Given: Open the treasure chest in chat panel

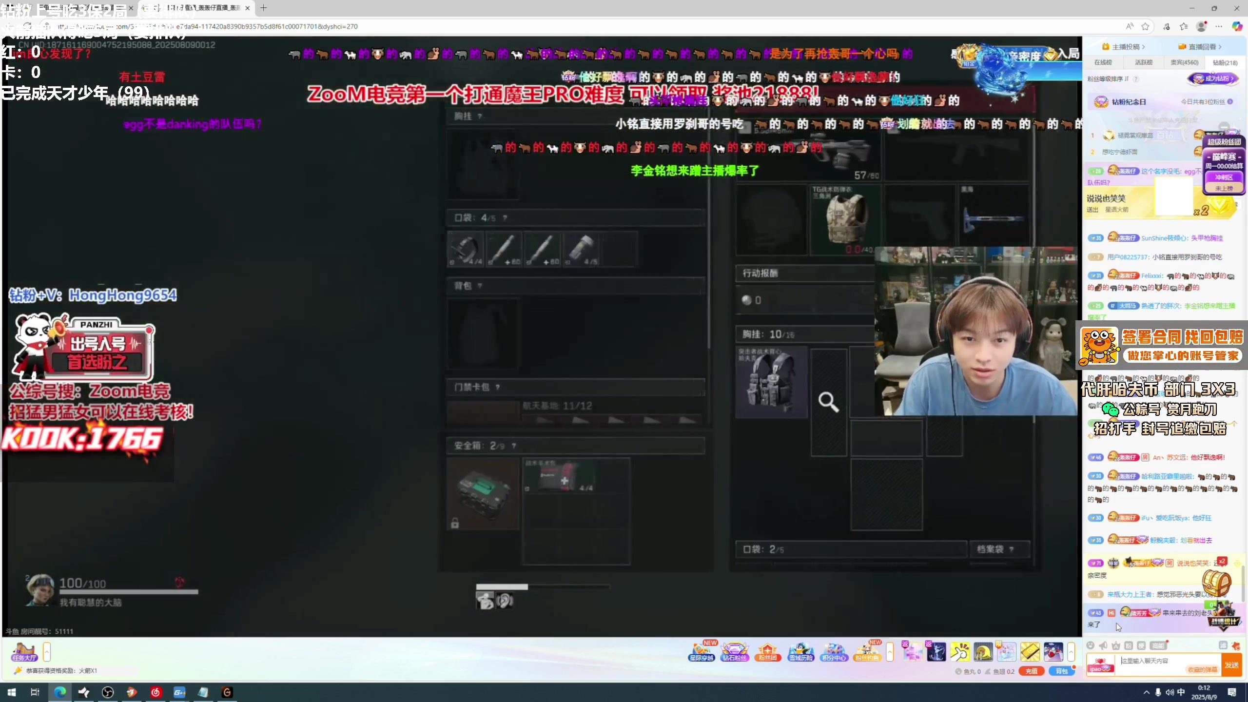Looking at the screenshot, I should pyautogui.click(x=1216, y=582).
